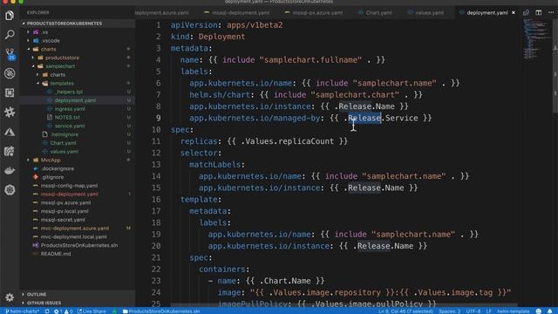558x314 pixels.
Task: Click Ln 9, Col 46 position indicator
Action: 405,311
